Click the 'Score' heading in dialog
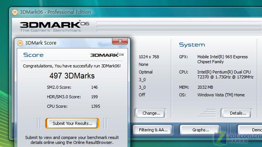This screenshot has width=262, height=147. [34, 55]
